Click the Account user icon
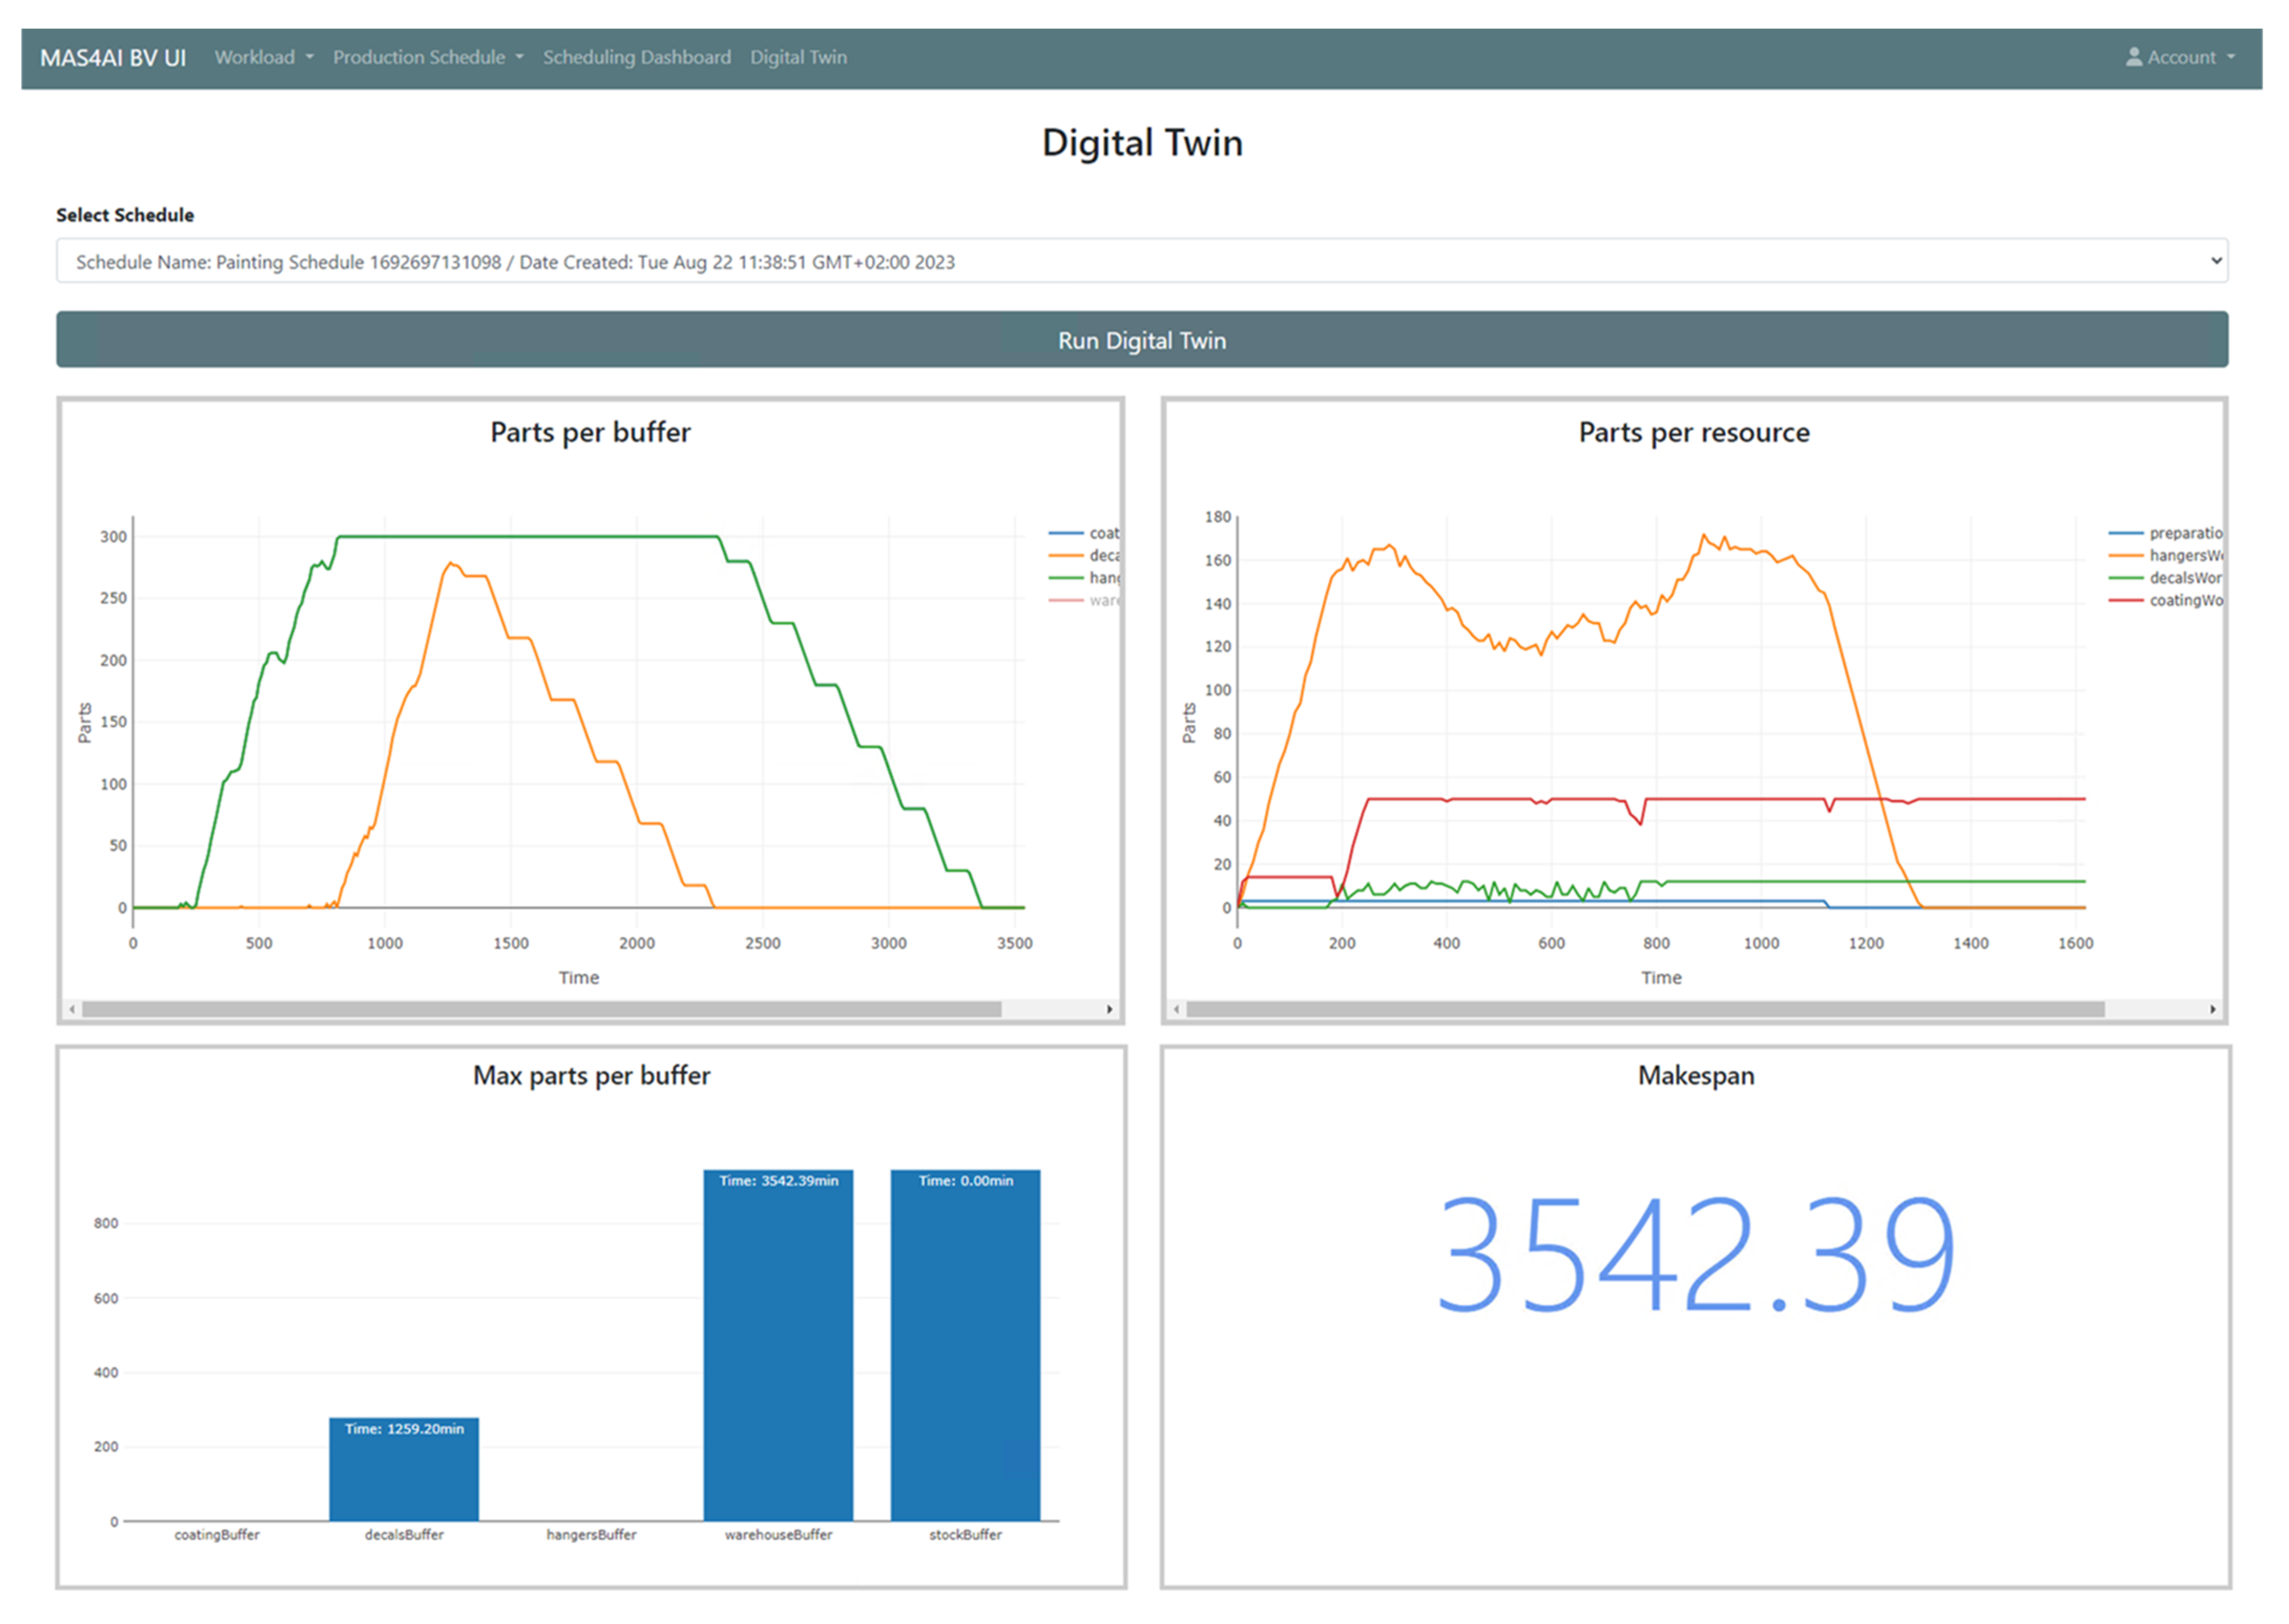The width and height of the screenshot is (2289, 1624). point(2133,57)
